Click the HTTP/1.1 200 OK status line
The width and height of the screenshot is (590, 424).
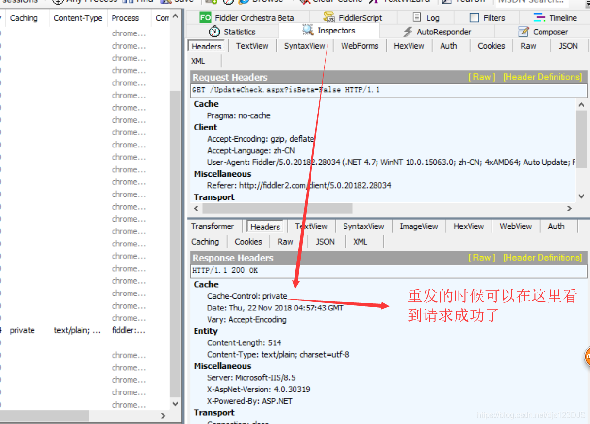coord(389,271)
